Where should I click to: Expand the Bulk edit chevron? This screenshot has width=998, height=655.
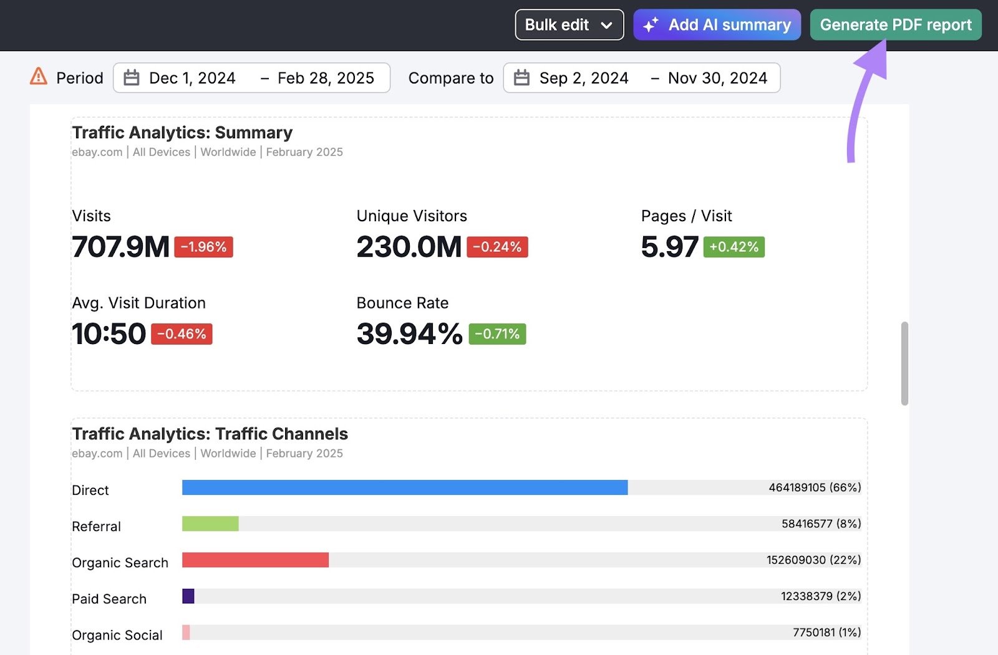point(606,26)
